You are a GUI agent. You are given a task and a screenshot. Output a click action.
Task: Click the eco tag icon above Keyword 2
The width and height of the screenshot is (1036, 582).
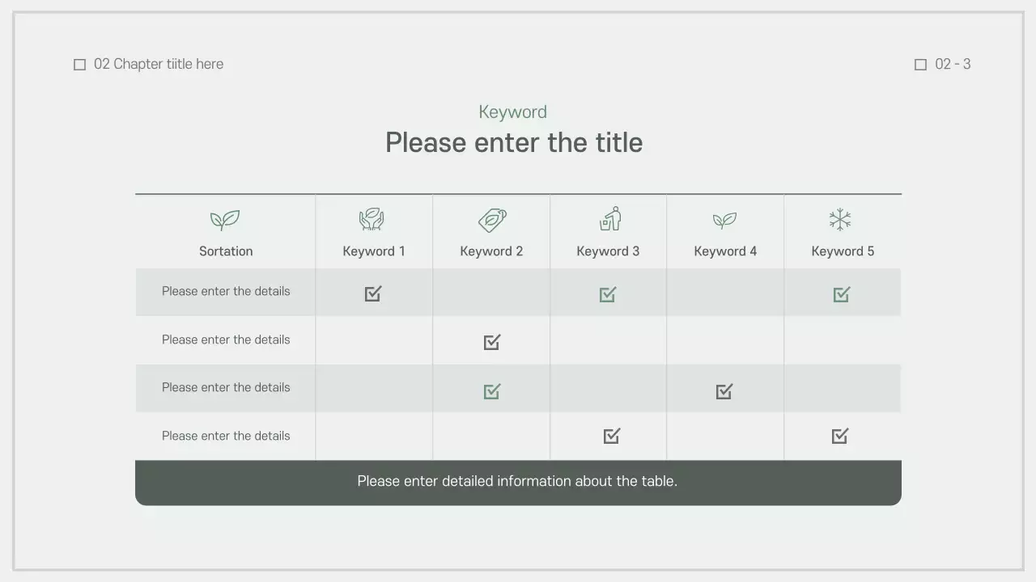click(492, 219)
